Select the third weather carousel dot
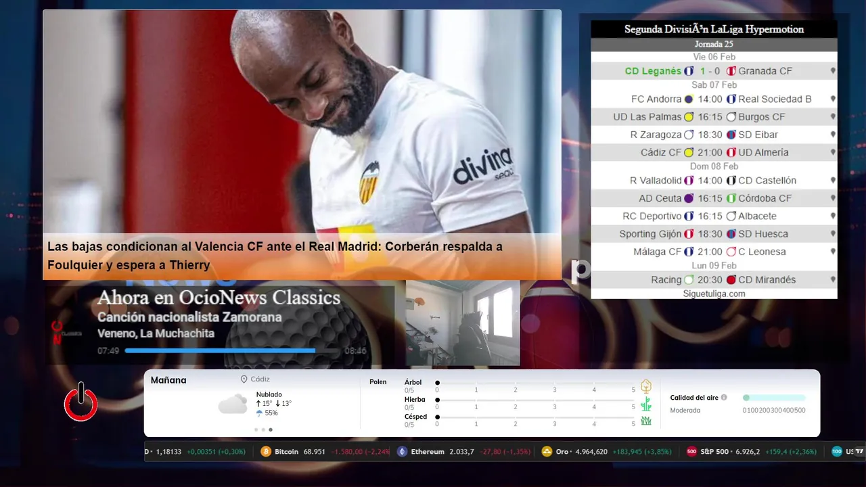This screenshot has height=487, width=866. [x=271, y=430]
